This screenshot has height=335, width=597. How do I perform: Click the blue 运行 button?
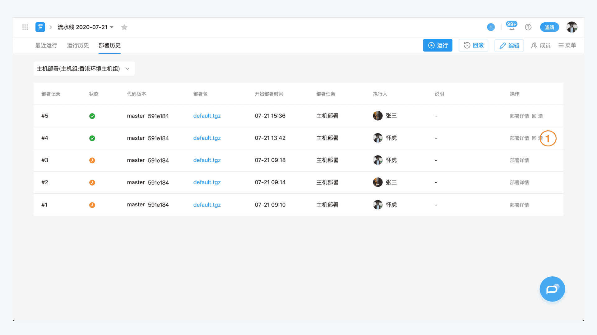pos(437,46)
